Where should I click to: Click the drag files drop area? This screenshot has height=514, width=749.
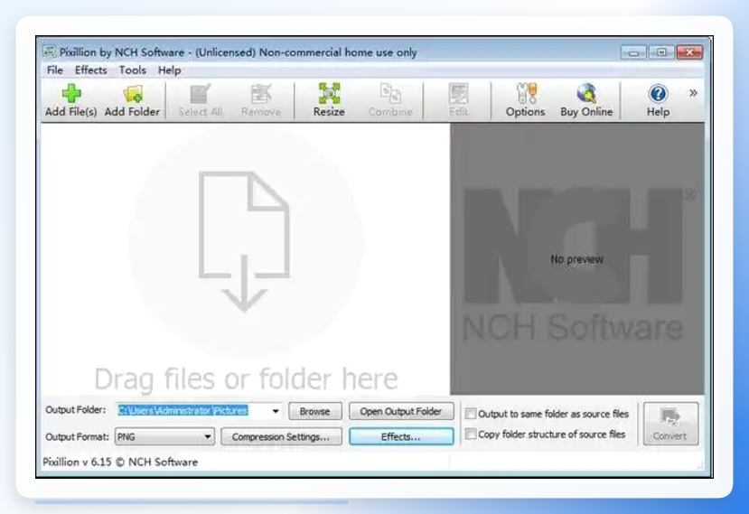pos(245,258)
